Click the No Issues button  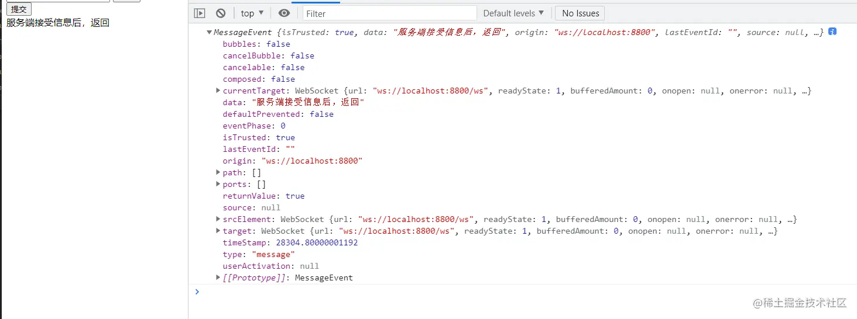(580, 13)
